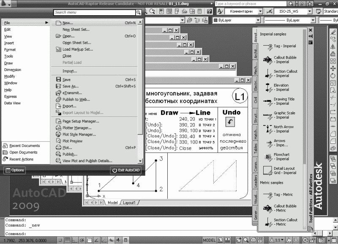The image size is (338, 244).
Task: Toggle Dynamic UCS in status bar
Action: tap(104, 240)
